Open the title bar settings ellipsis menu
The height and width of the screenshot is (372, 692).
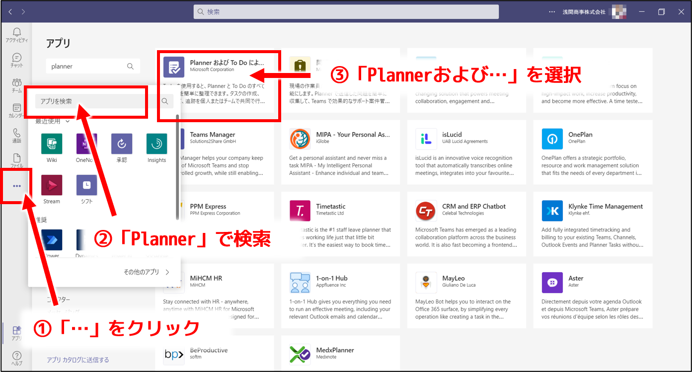pyautogui.click(x=552, y=12)
